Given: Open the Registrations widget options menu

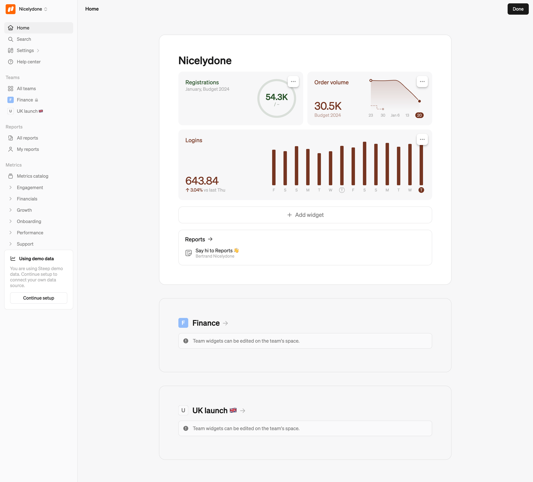Looking at the screenshot, I should click(x=293, y=81).
